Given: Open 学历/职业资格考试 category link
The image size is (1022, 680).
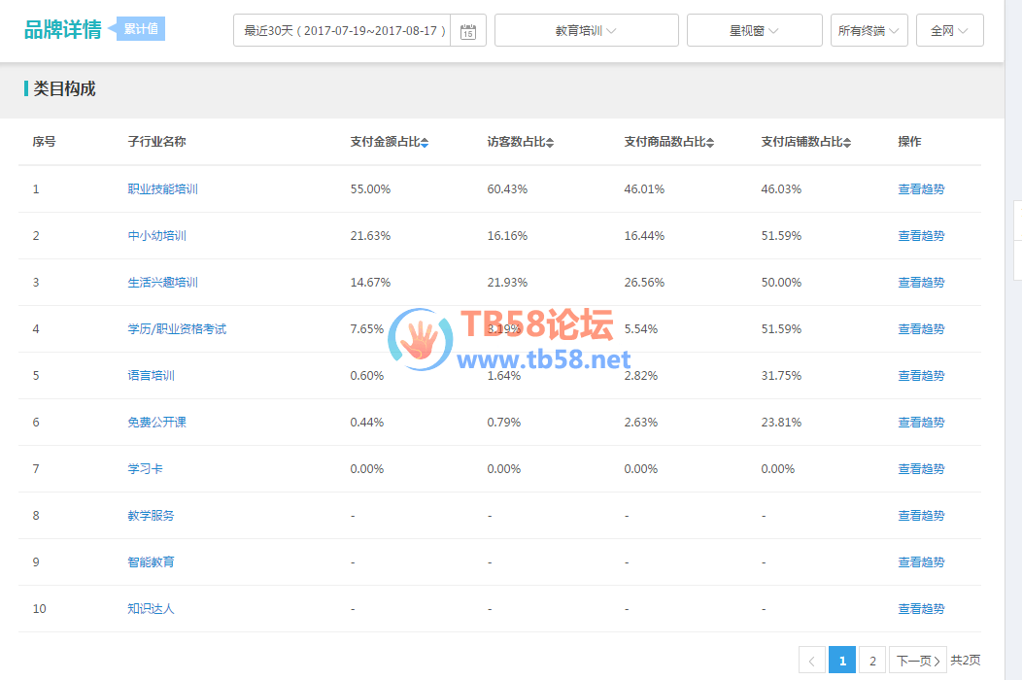Looking at the screenshot, I should click(x=177, y=329).
